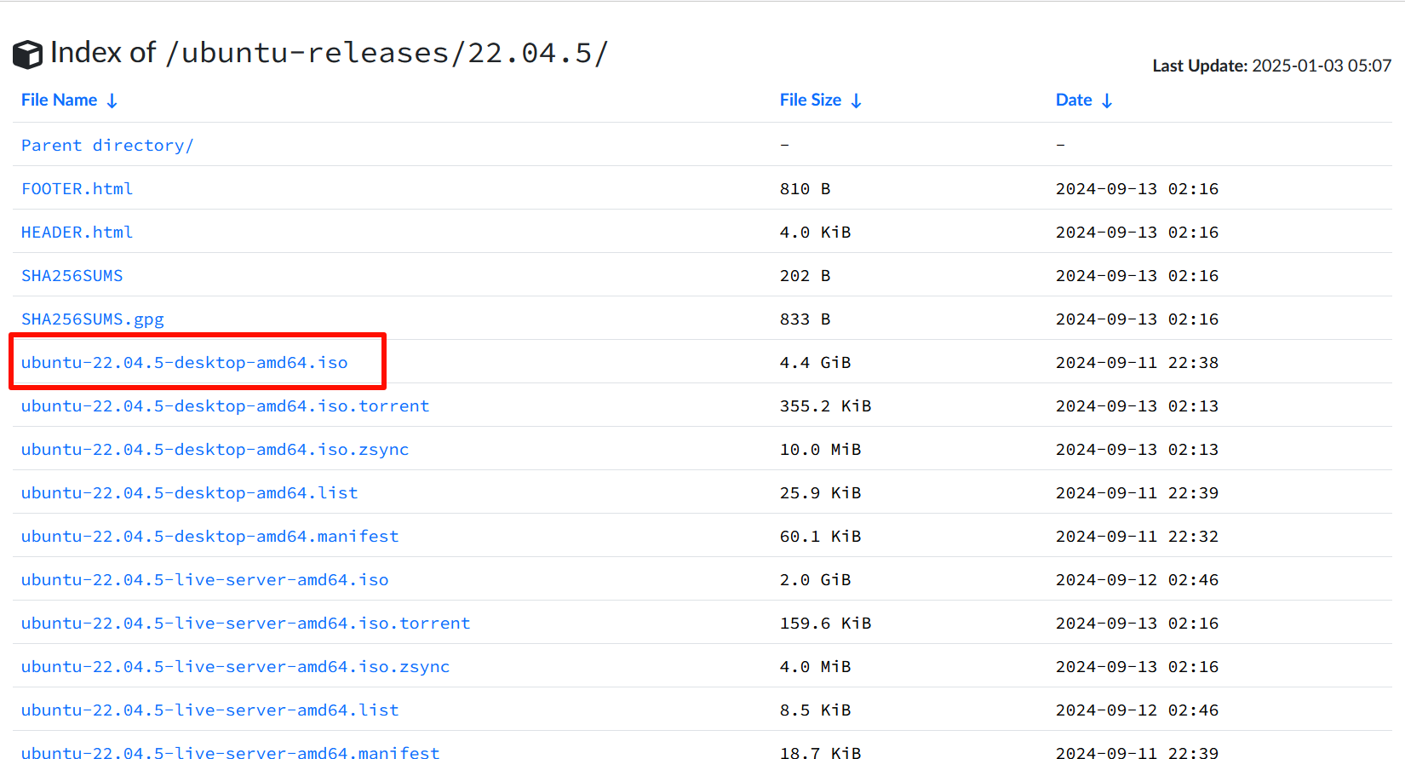Download ubuntu-22.04.5-live-server-amd64.iso
This screenshot has height=759, width=1405.
coord(205,579)
